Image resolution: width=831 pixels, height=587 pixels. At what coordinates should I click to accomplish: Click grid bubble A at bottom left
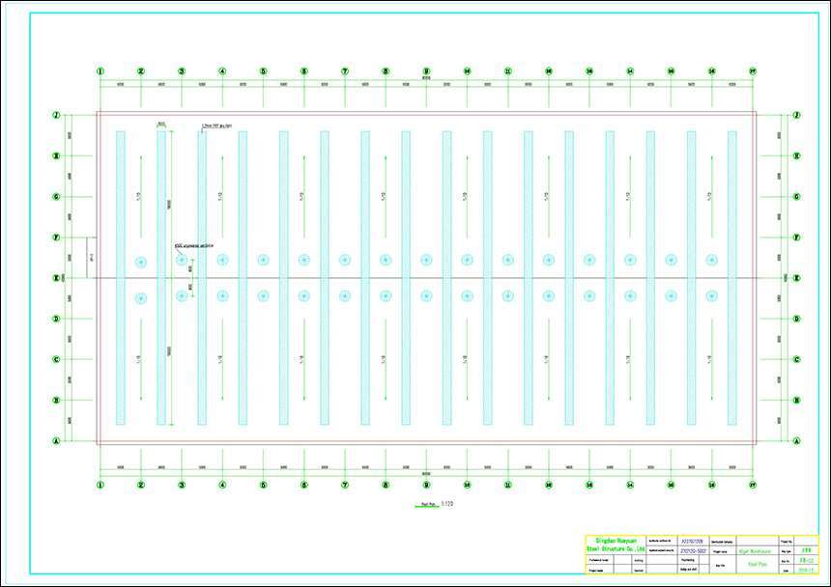(x=56, y=441)
